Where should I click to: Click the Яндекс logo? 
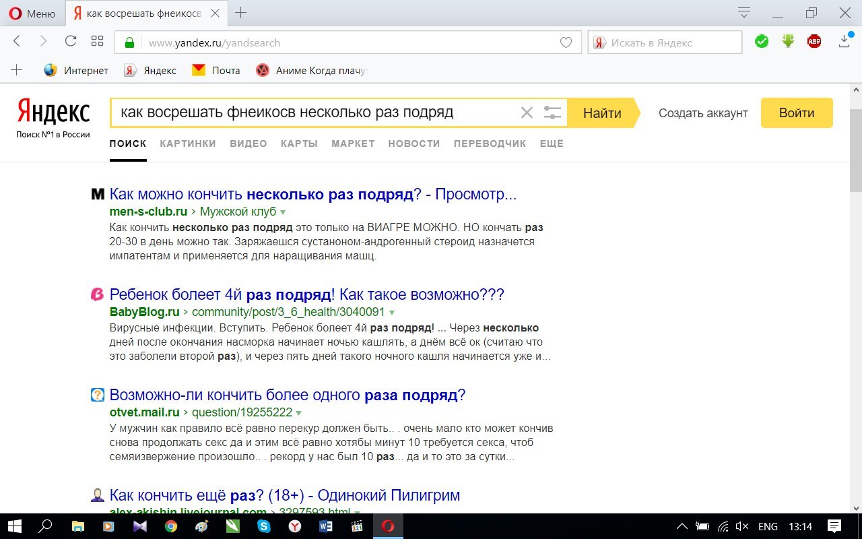point(53,112)
